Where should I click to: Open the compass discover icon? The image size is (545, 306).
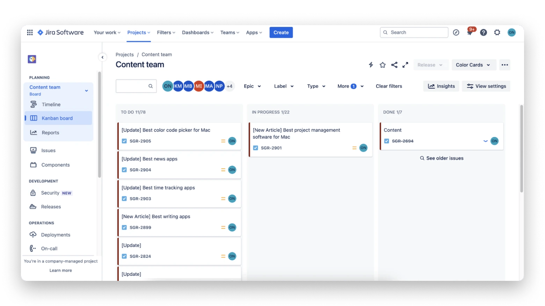[456, 32]
